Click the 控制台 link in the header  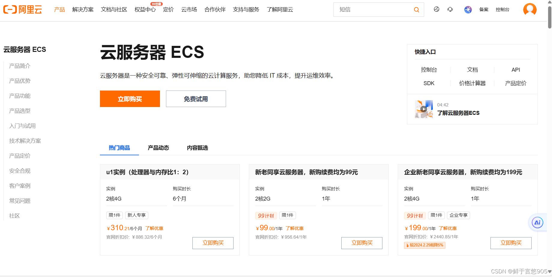pyautogui.click(x=502, y=10)
